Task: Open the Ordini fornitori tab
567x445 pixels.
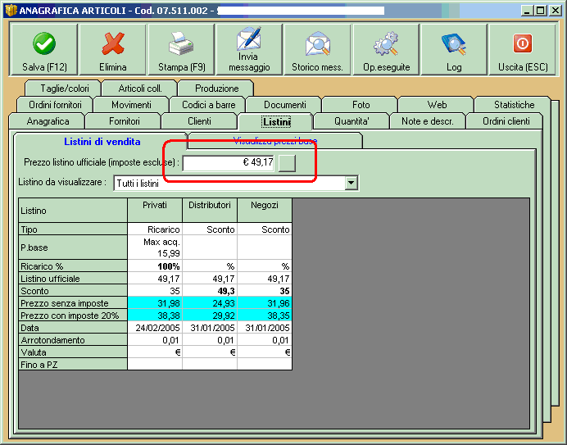Action: click(55, 105)
